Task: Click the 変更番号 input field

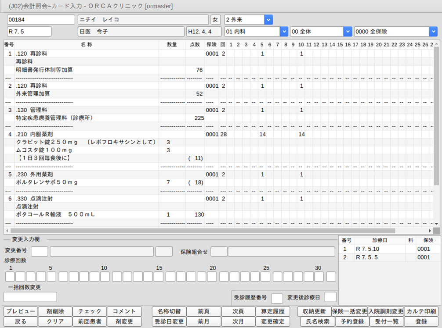Action: (x=40, y=251)
